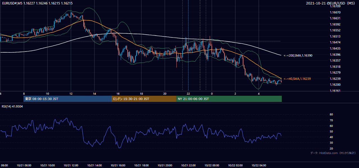Click price axis value 1.16396

point(335,55)
